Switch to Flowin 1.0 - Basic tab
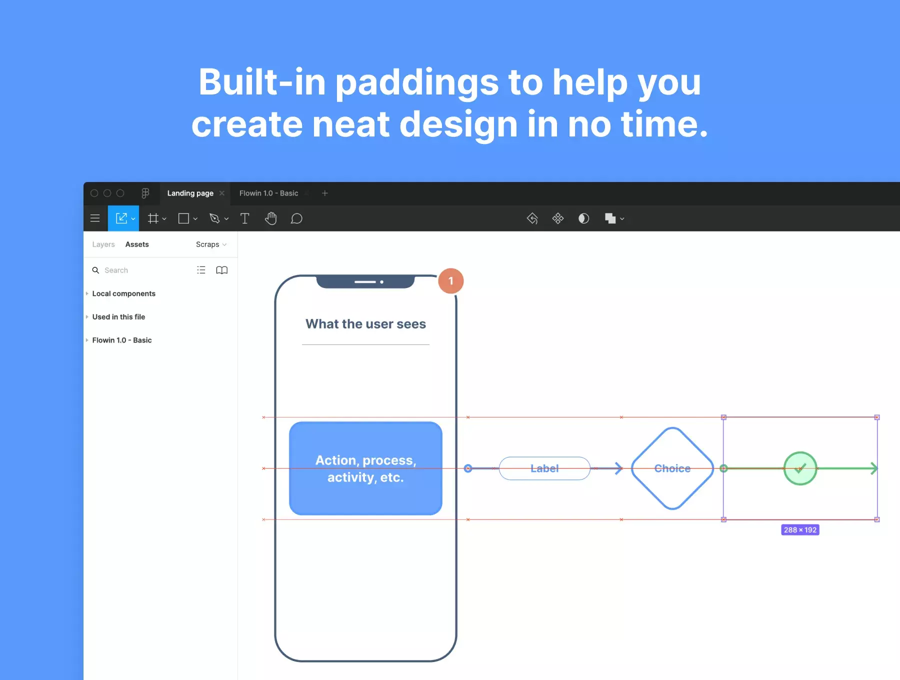Screen dimensions: 900x680 pos(268,193)
